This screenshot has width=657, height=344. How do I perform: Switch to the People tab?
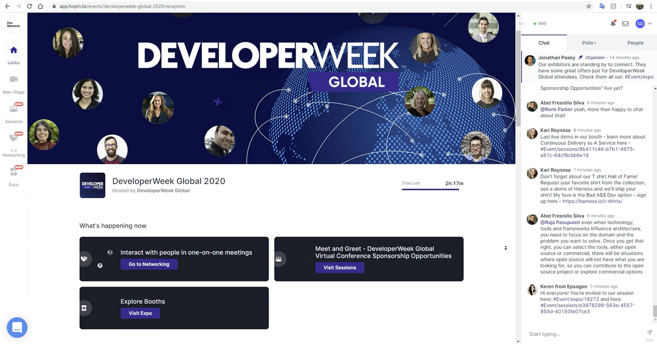(x=635, y=43)
